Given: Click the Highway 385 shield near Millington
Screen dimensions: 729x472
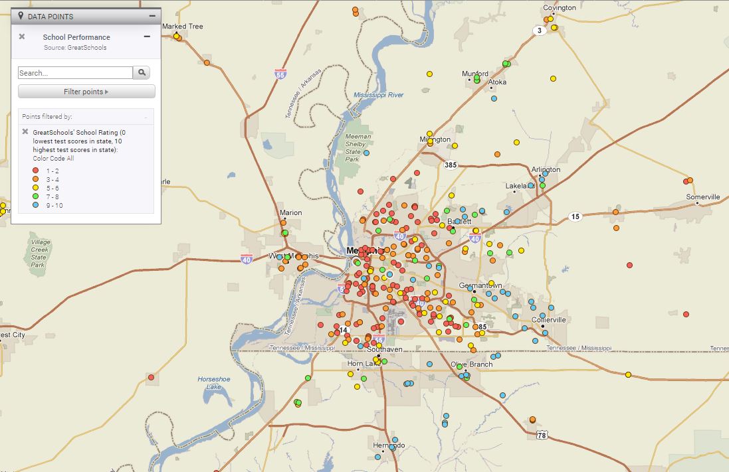Looking at the screenshot, I should (x=450, y=165).
